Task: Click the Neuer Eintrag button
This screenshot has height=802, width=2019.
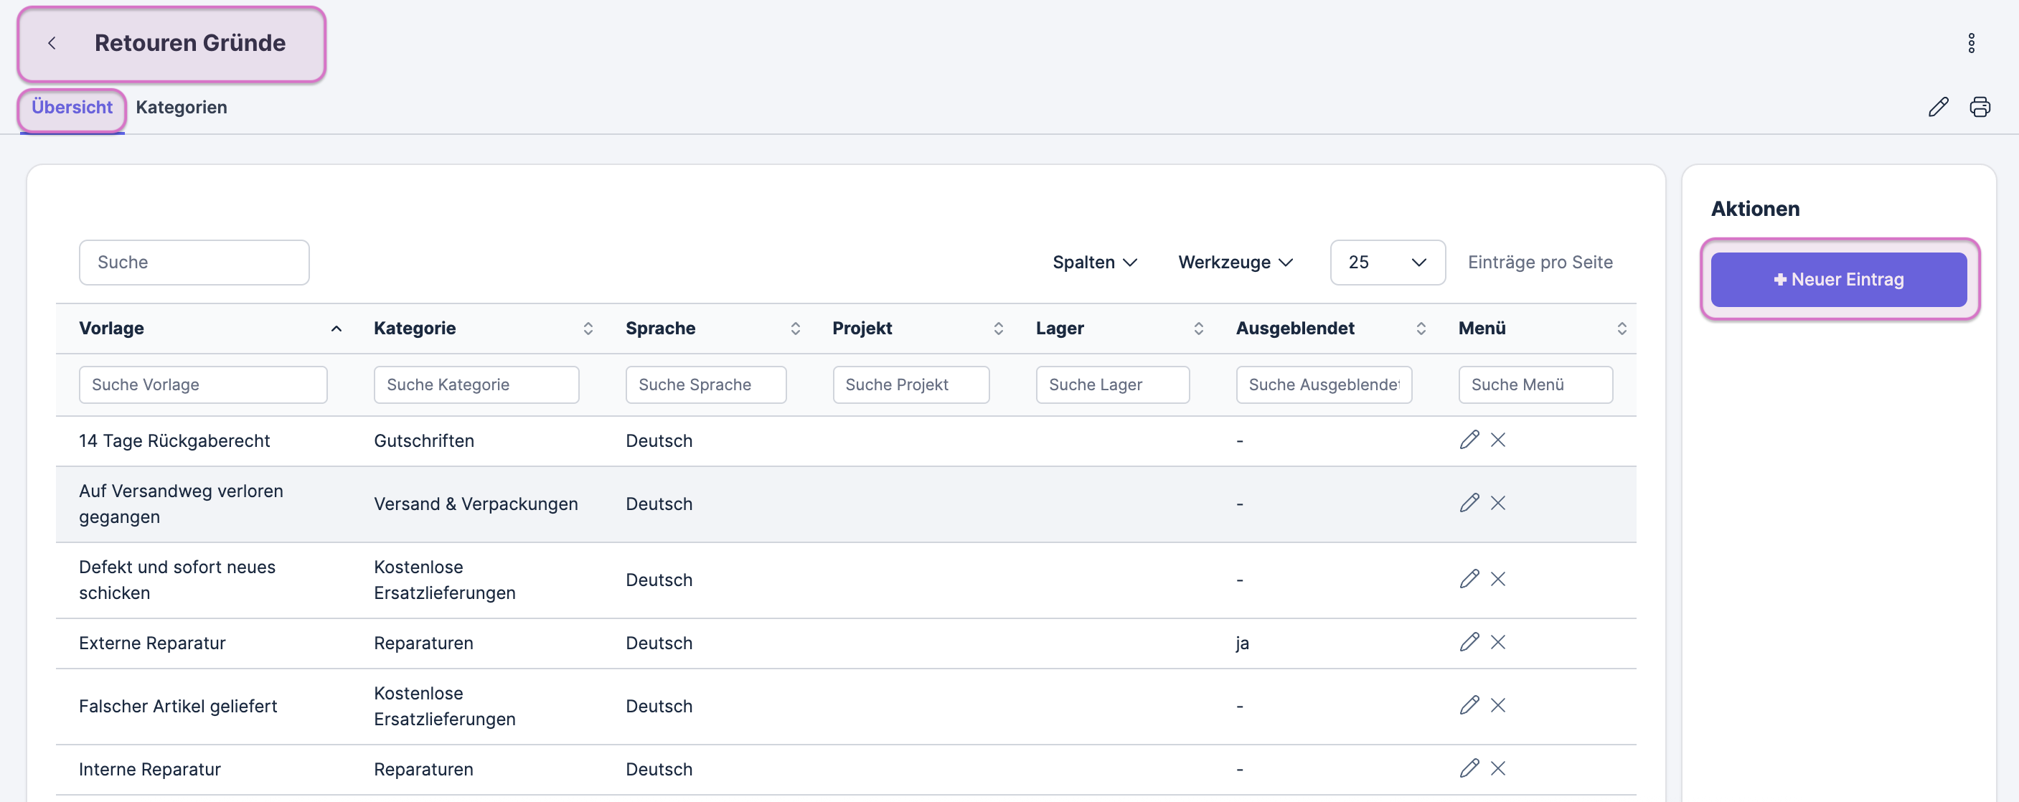Action: click(1838, 280)
